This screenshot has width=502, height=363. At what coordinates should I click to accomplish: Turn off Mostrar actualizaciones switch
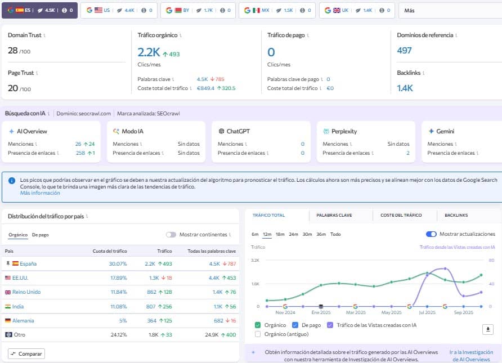(431, 234)
